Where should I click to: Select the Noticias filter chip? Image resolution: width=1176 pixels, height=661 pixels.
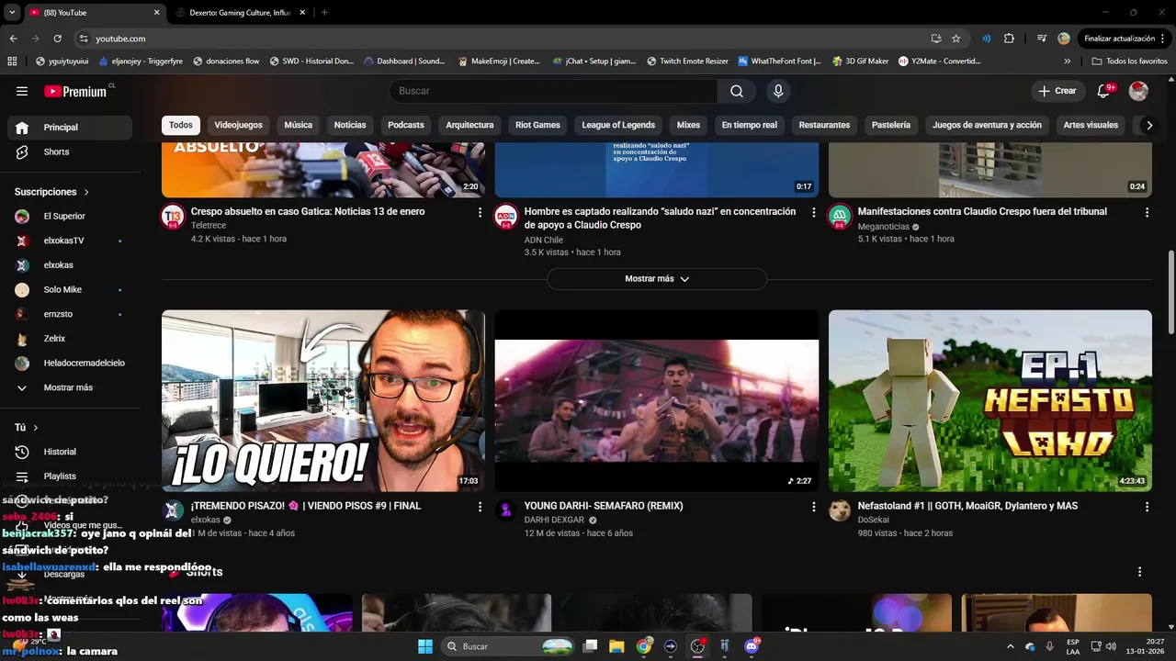pyautogui.click(x=350, y=125)
